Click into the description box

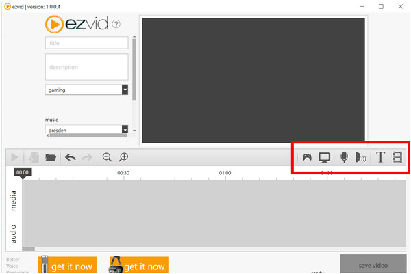coord(87,67)
